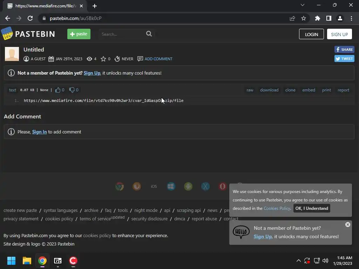Screen dimensions: 359x269
Task: Open create new paste footer link
Action: [x=20, y=210]
